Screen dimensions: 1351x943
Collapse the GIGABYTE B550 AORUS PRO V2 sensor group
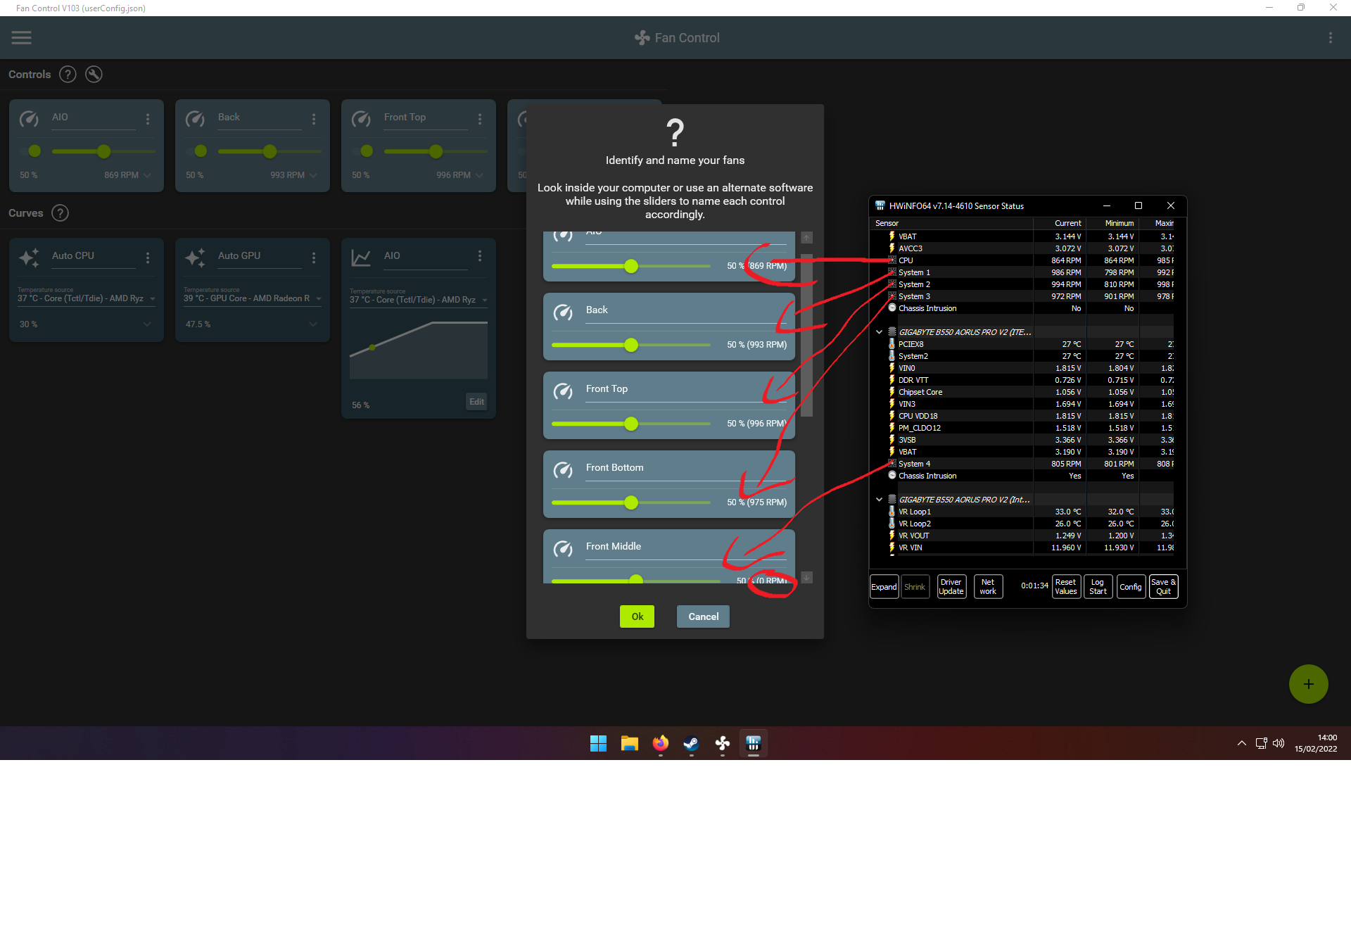click(879, 331)
